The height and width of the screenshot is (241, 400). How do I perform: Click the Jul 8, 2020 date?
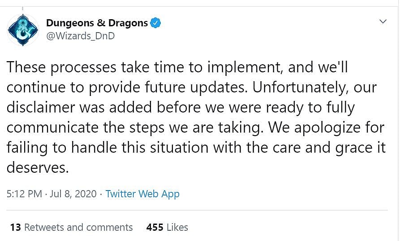73,194
